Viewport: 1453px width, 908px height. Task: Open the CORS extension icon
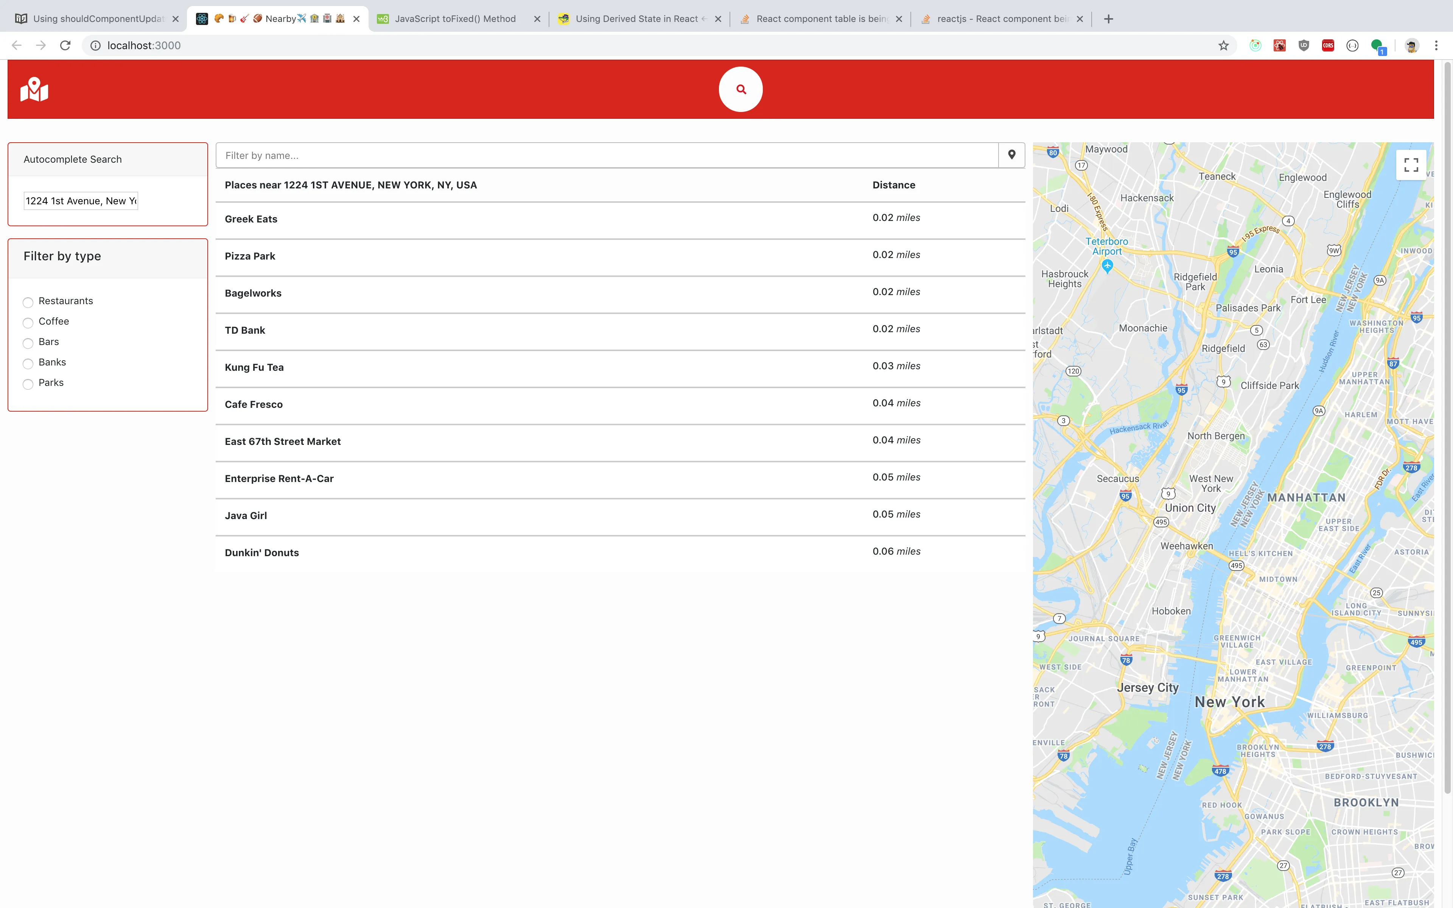[1327, 46]
